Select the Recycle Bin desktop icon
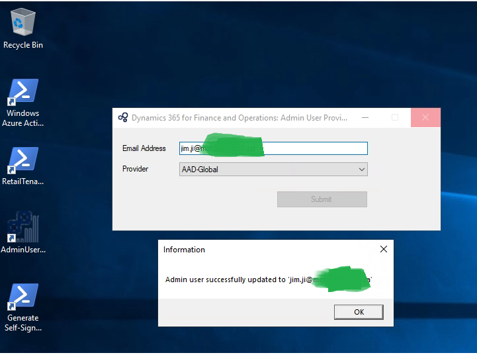The width and height of the screenshot is (477, 355). coord(23,29)
